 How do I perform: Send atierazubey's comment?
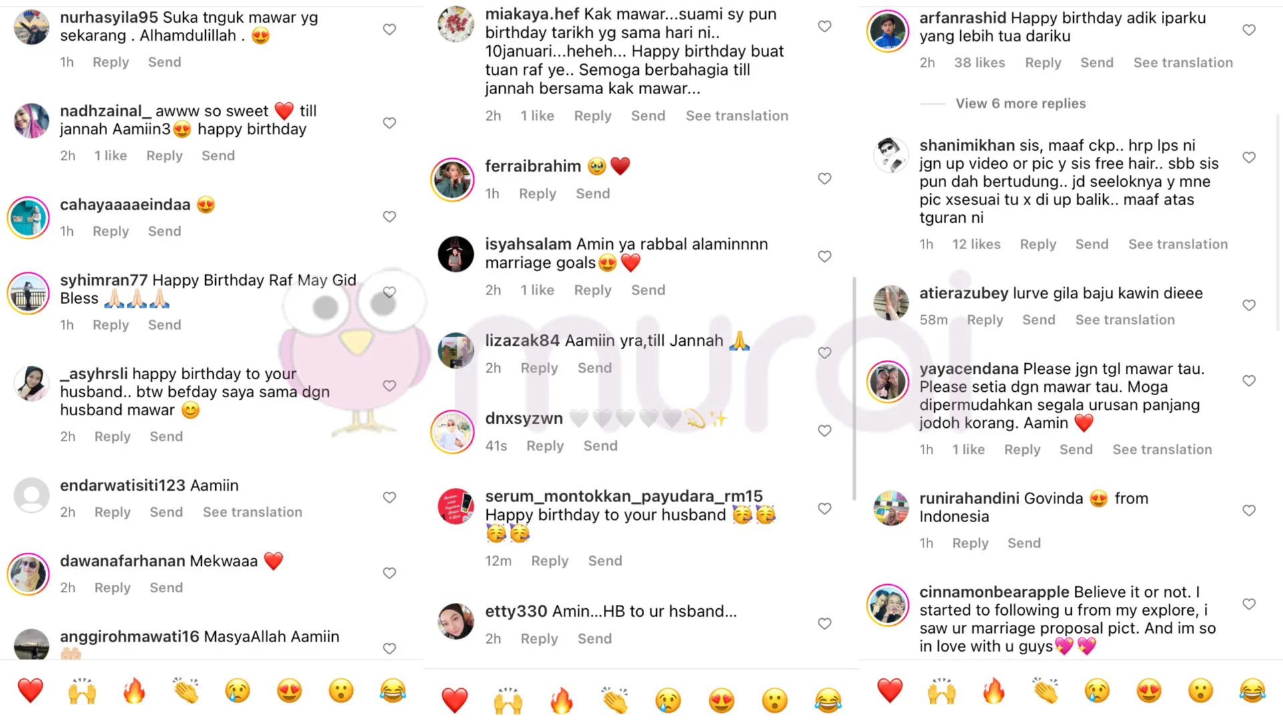tap(1038, 320)
